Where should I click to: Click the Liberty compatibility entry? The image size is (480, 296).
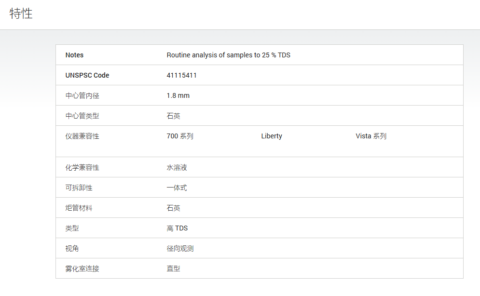point(272,136)
